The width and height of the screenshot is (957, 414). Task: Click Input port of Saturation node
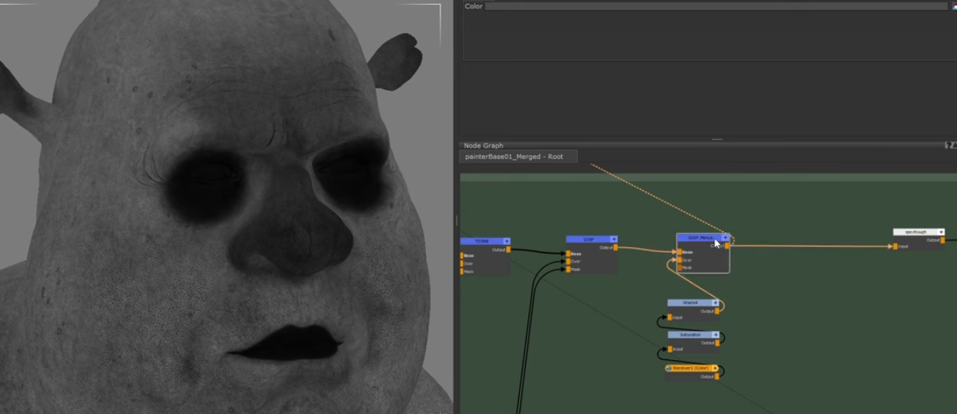tap(670, 349)
